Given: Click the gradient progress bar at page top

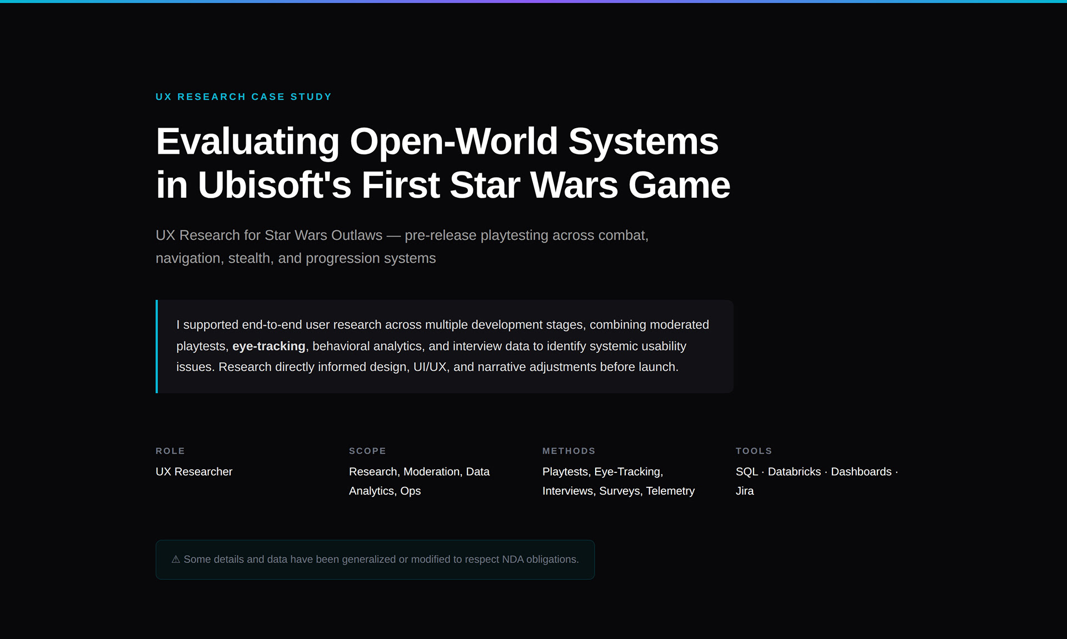Looking at the screenshot, I should coord(533,1).
